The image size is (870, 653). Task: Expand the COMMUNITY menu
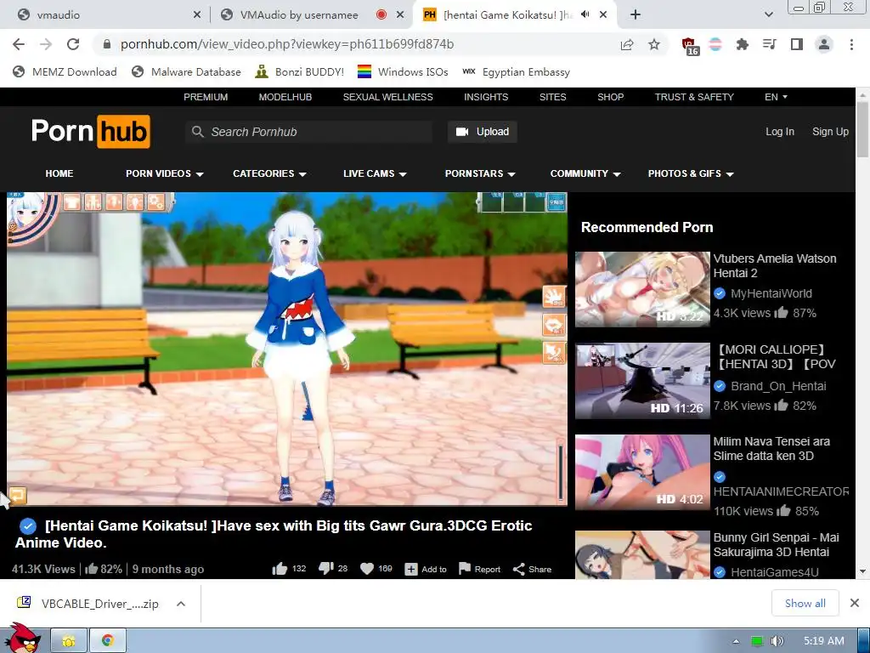[x=585, y=173]
